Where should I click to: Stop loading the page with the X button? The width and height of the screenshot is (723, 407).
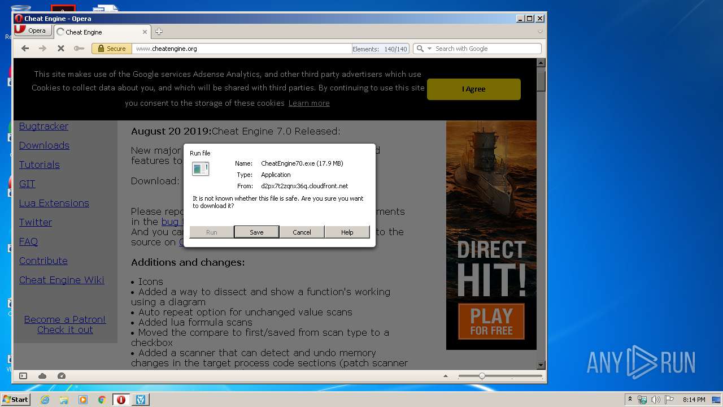pos(60,49)
